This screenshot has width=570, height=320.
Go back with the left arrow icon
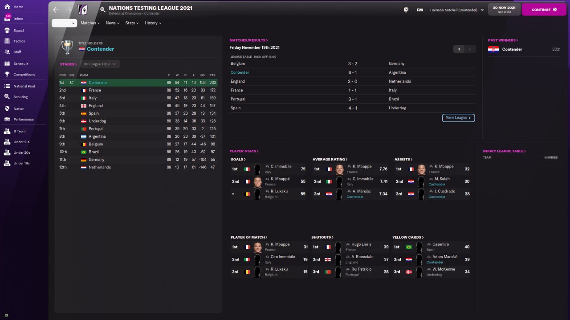pos(55,9)
